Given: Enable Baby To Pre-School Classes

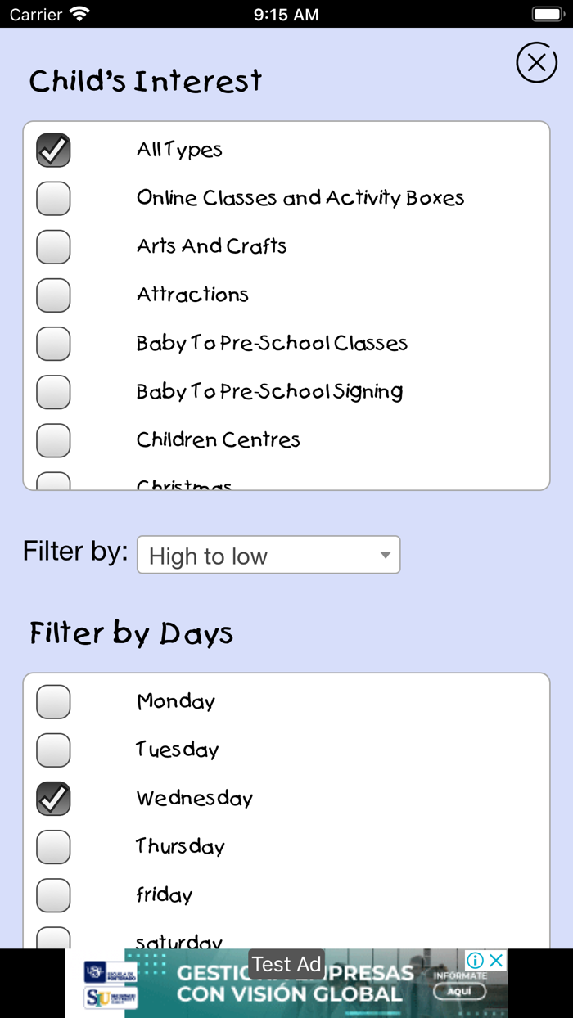Looking at the screenshot, I should point(52,344).
